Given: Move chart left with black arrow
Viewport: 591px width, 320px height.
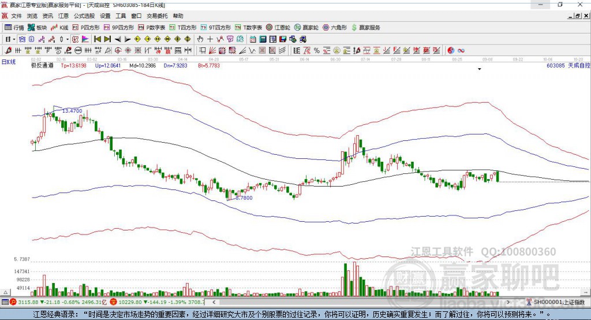Looking at the screenshot, I should click(118, 39).
